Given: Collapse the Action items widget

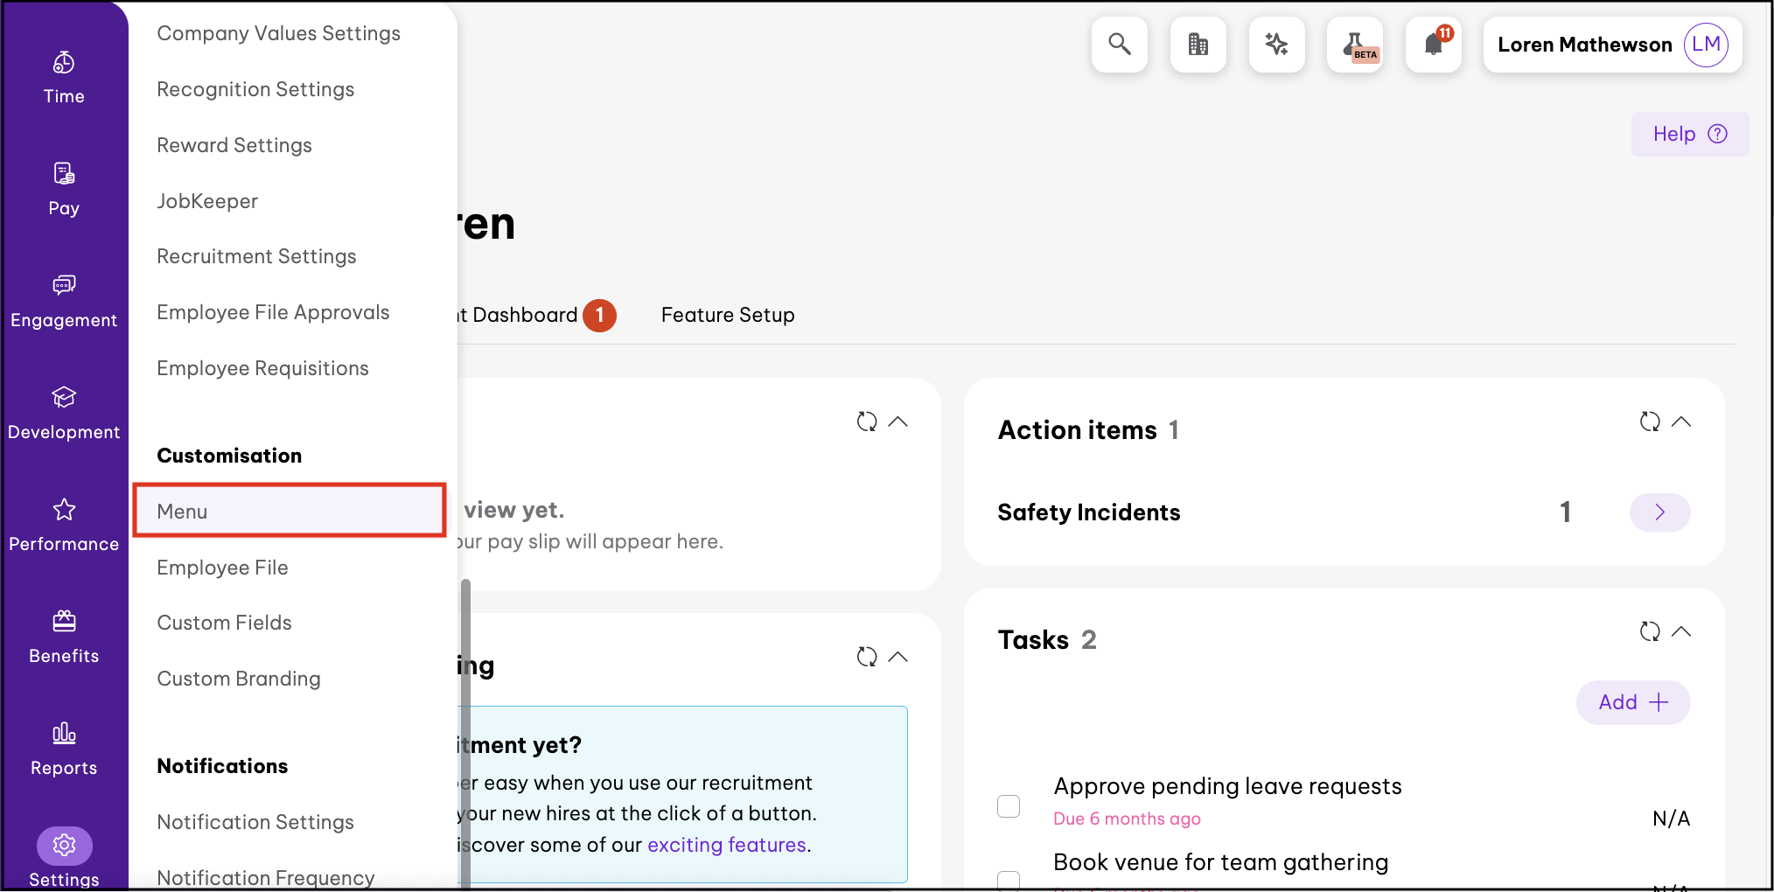Looking at the screenshot, I should click(1681, 422).
